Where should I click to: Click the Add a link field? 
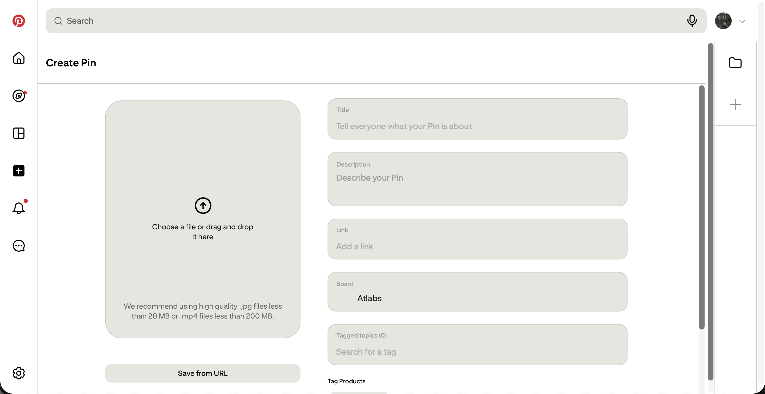pos(477,239)
